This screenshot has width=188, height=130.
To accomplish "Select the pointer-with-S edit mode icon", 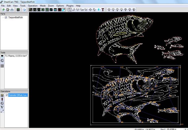I will coord(74,10).
